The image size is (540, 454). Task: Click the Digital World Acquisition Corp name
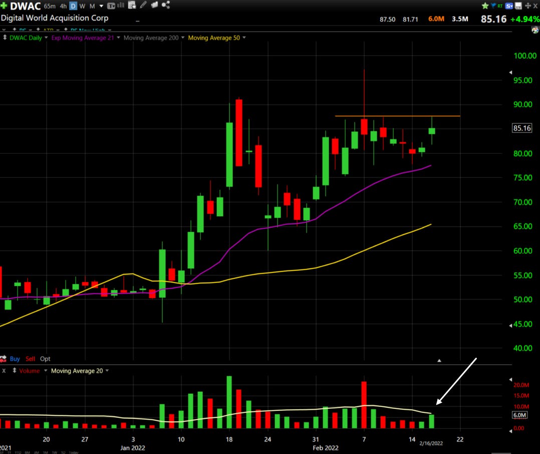pos(55,18)
